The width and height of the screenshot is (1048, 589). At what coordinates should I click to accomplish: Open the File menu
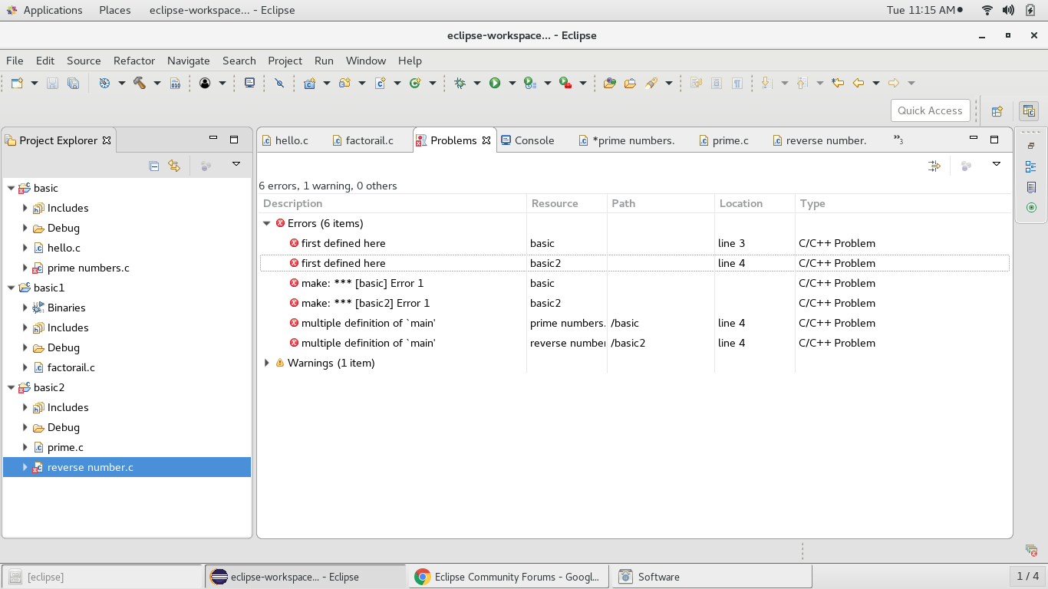(x=15, y=61)
